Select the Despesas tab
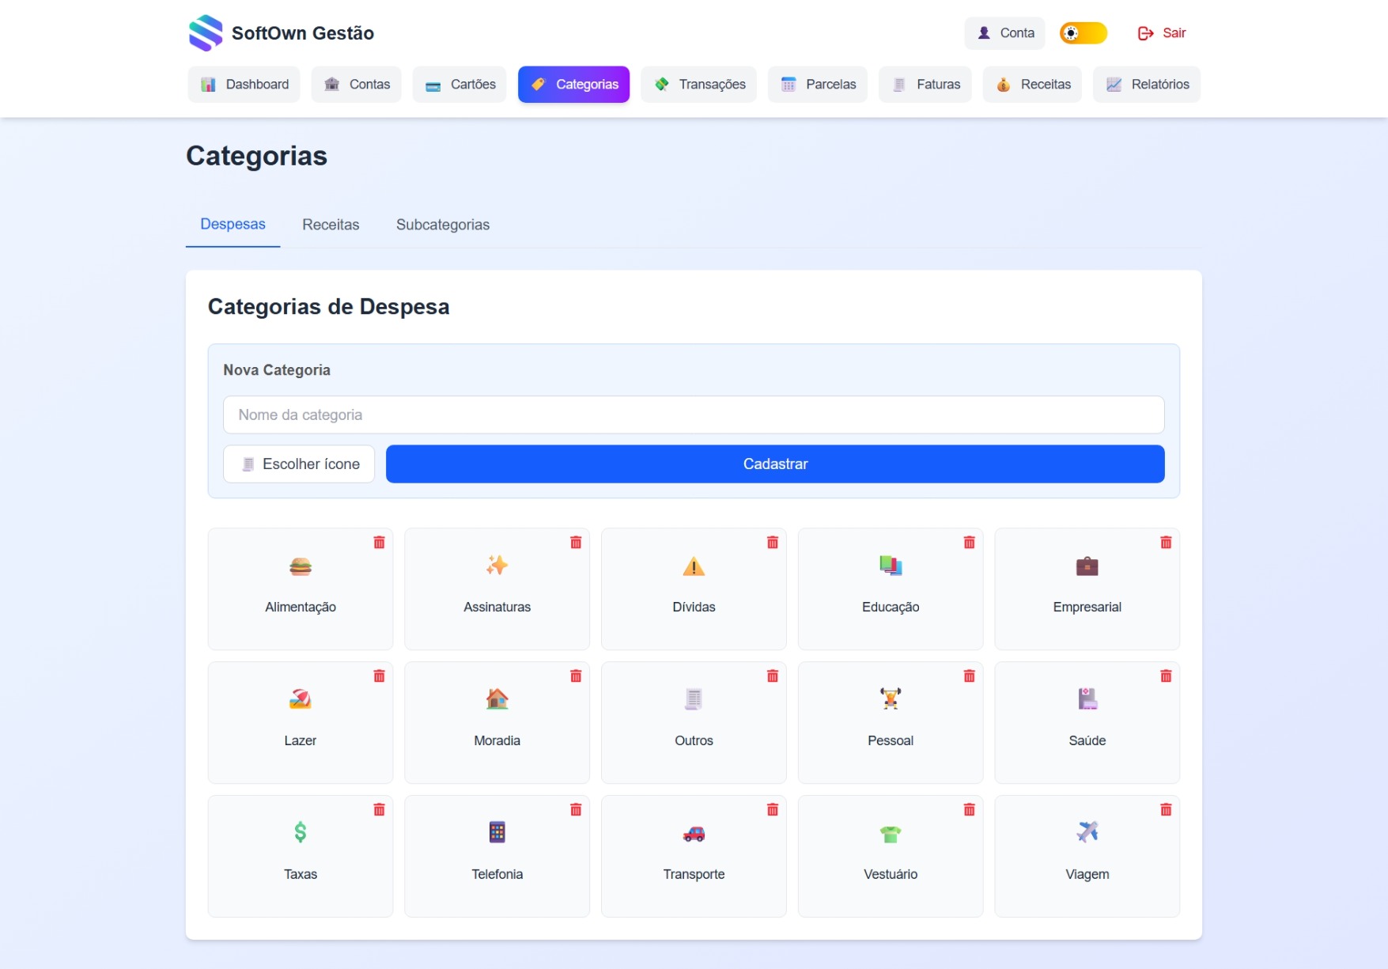1388x969 pixels. (233, 225)
